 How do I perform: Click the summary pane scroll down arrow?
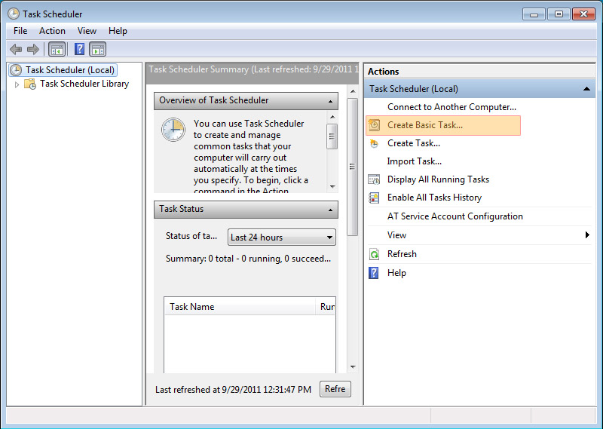click(x=353, y=367)
